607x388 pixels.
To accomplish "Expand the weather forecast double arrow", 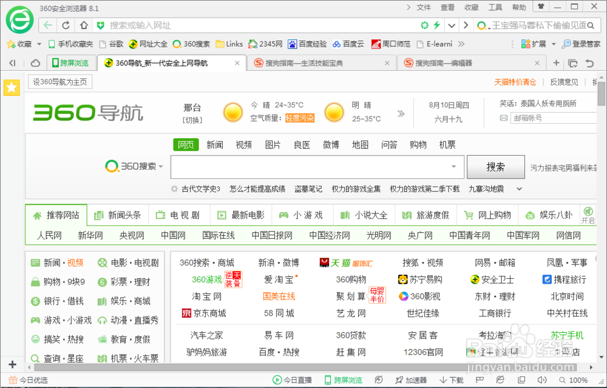I will coord(401,113).
